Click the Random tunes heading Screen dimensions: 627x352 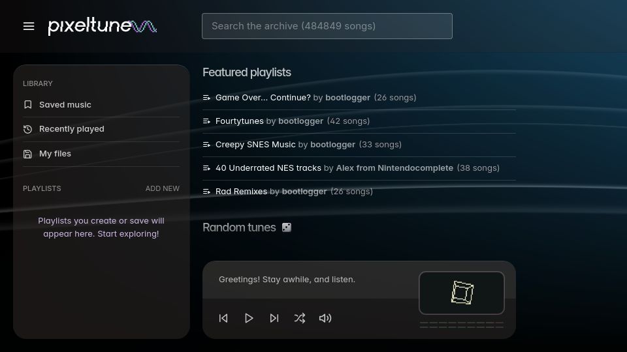coord(239,227)
